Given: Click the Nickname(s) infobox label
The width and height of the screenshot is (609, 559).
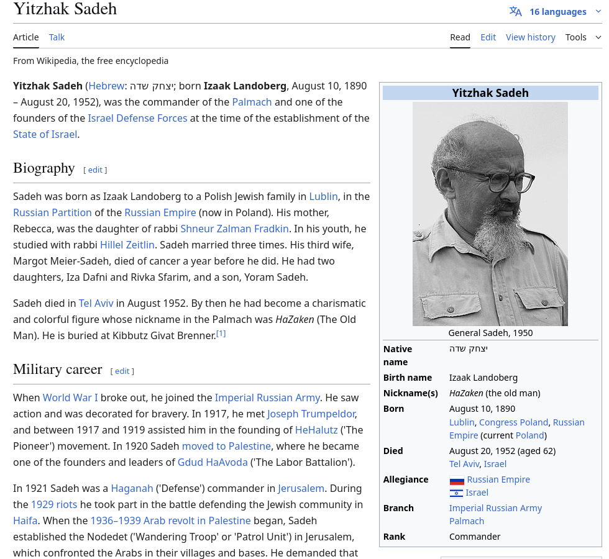Looking at the screenshot, I should click(x=410, y=394).
